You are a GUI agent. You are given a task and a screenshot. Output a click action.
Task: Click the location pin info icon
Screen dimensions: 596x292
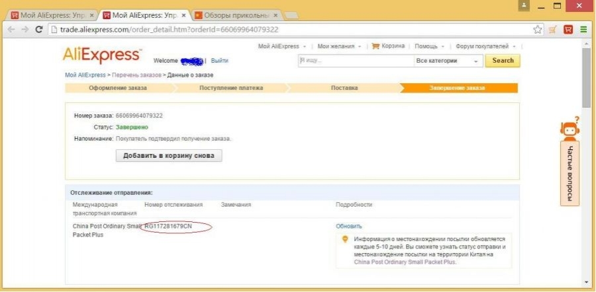(345, 239)
